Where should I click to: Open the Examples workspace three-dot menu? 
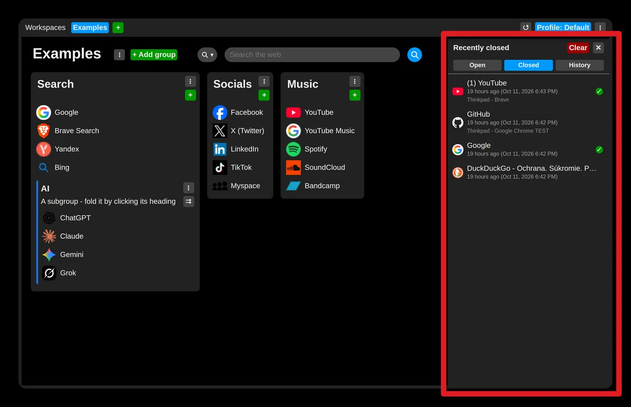point(119,55)
